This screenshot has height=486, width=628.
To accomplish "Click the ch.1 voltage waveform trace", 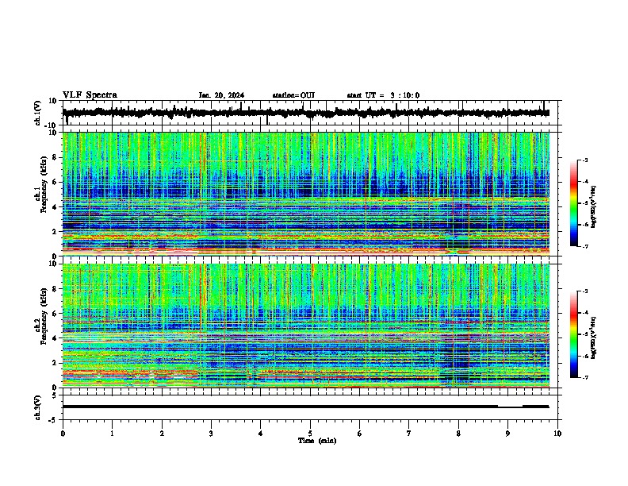I will [x=306, y=113].
